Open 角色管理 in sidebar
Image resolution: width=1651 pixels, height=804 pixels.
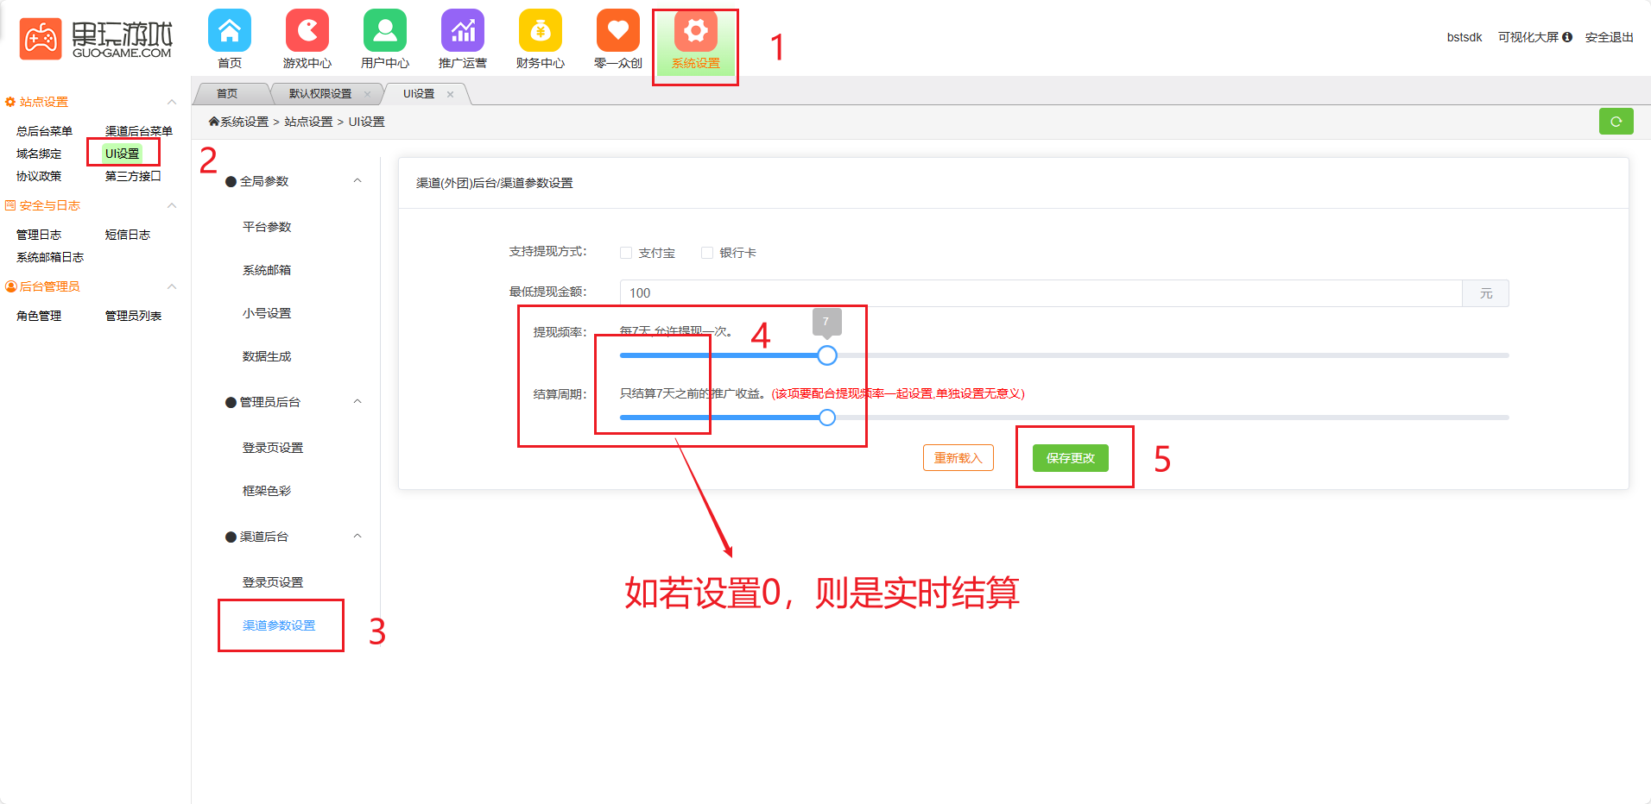point(39,316)
